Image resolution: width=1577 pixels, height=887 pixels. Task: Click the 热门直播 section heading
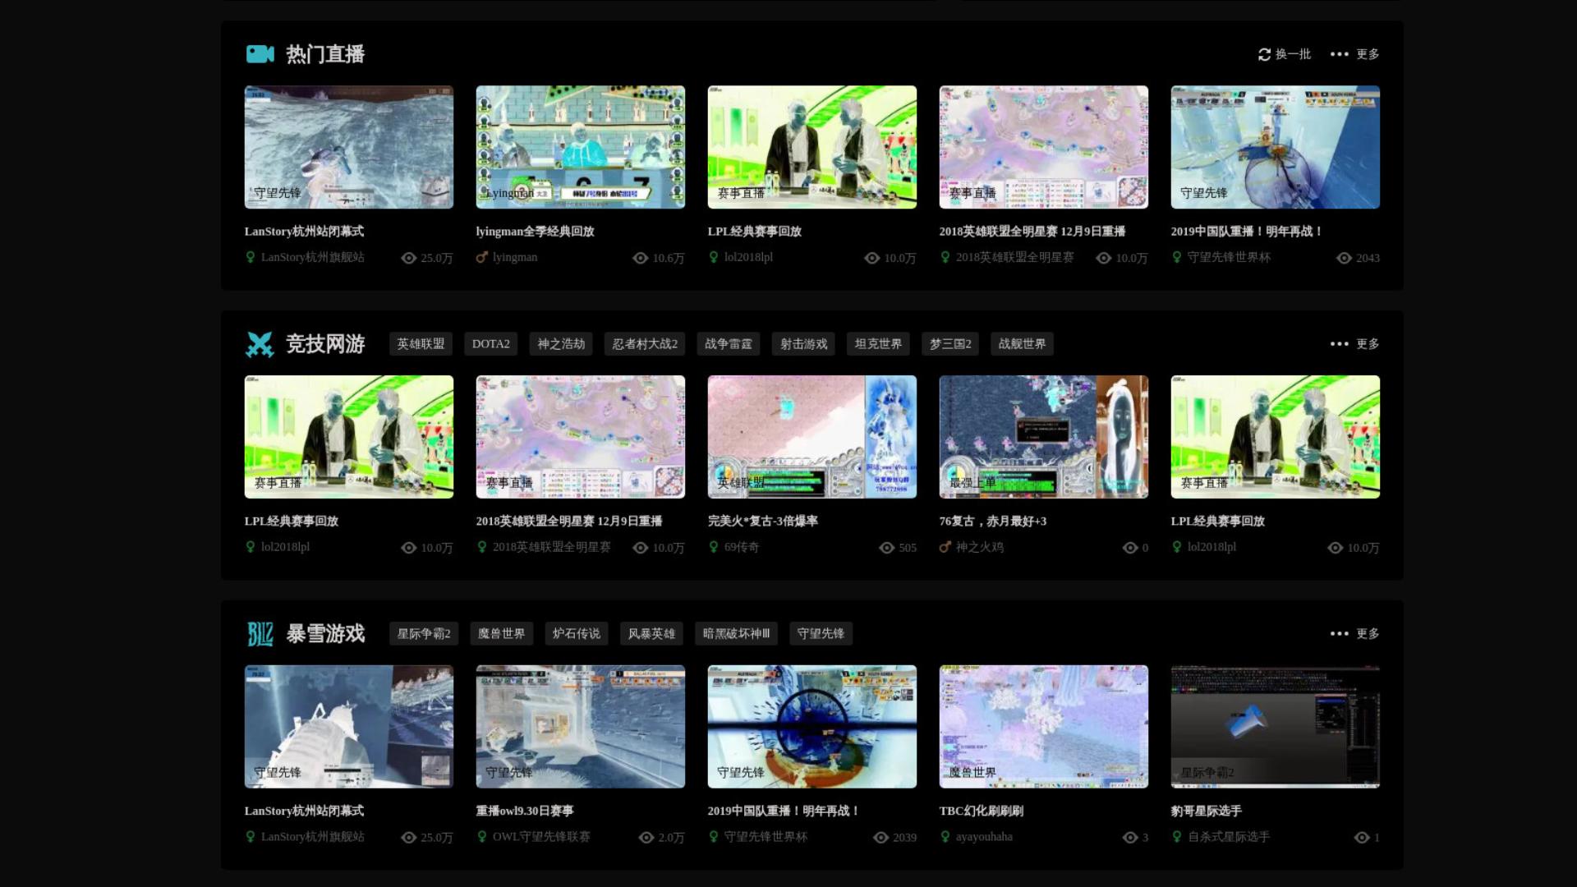click(325, 54)
